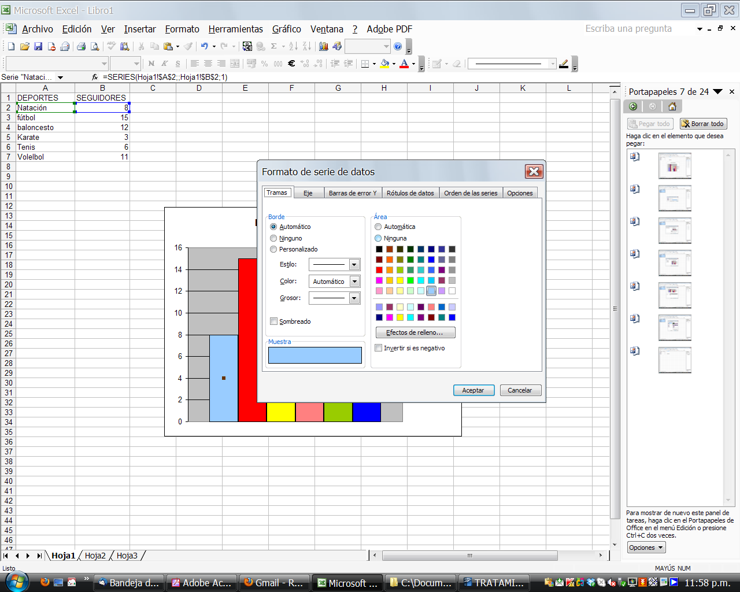This screenshot has height=592, width=740.
Task: Switch to Rótulos de datos tab
Action: 410,193
